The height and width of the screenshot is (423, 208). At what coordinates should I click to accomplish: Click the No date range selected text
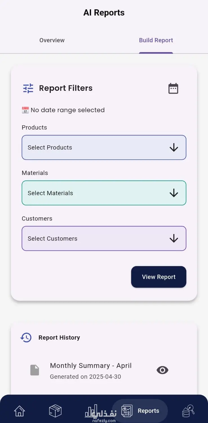67,110
